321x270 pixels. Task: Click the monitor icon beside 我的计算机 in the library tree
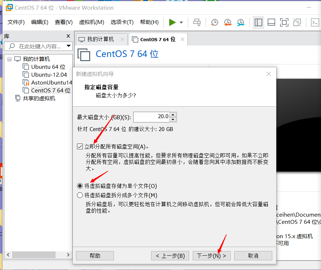18,59
